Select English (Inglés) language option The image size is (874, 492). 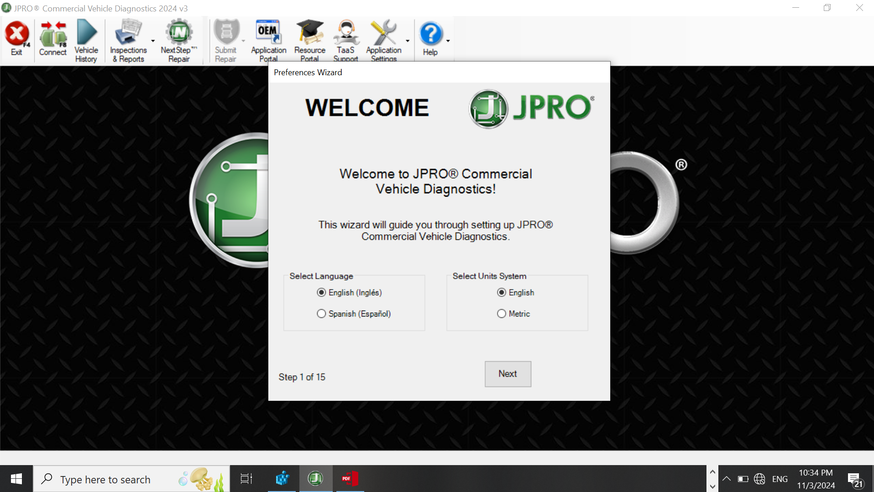click(x=322, y=293)
